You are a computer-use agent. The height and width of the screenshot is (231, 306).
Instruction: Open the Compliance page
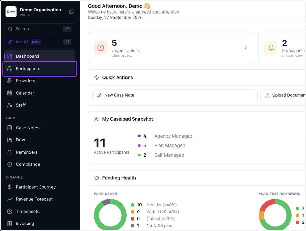(x=40, y=164)
